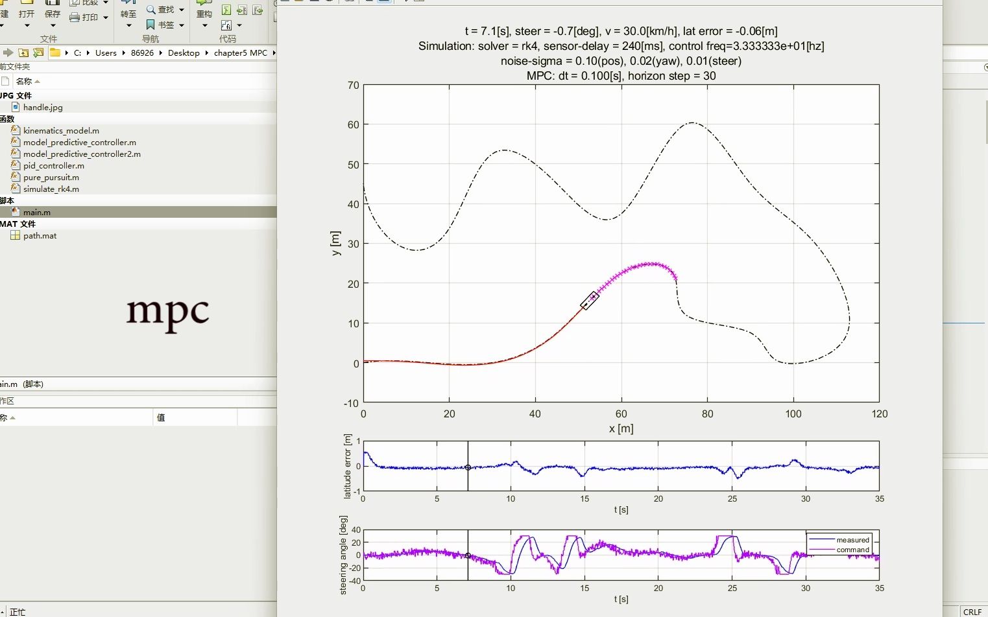Select chapter5 MPC in the address path

pos(241,52)
